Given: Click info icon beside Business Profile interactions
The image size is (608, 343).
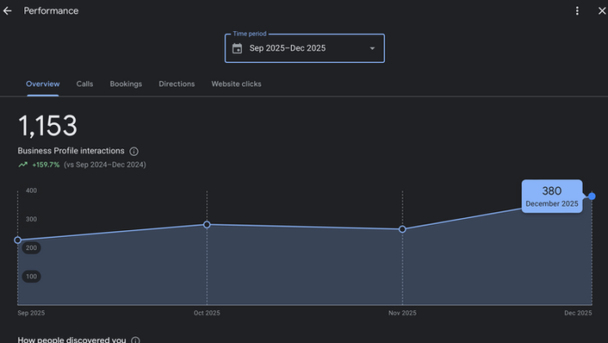Looking at the screenshot, I should 133,152.
